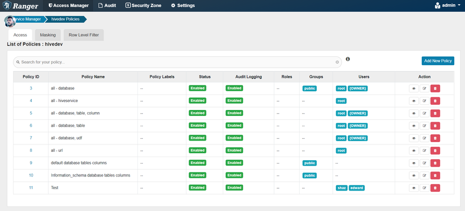Switch to the Masking tab
465x211 pixels.
(48, 35)
